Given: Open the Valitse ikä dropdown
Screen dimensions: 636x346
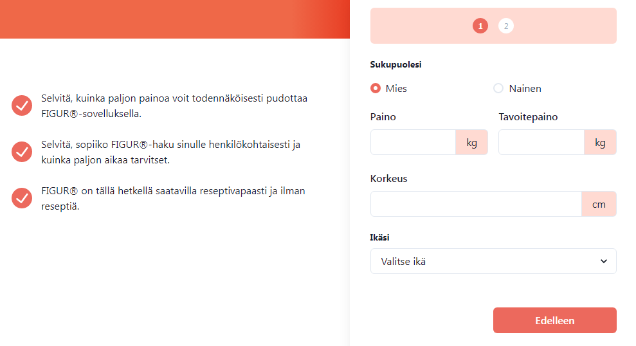Looking at the screenshot, I should click(x=493, y=261).
